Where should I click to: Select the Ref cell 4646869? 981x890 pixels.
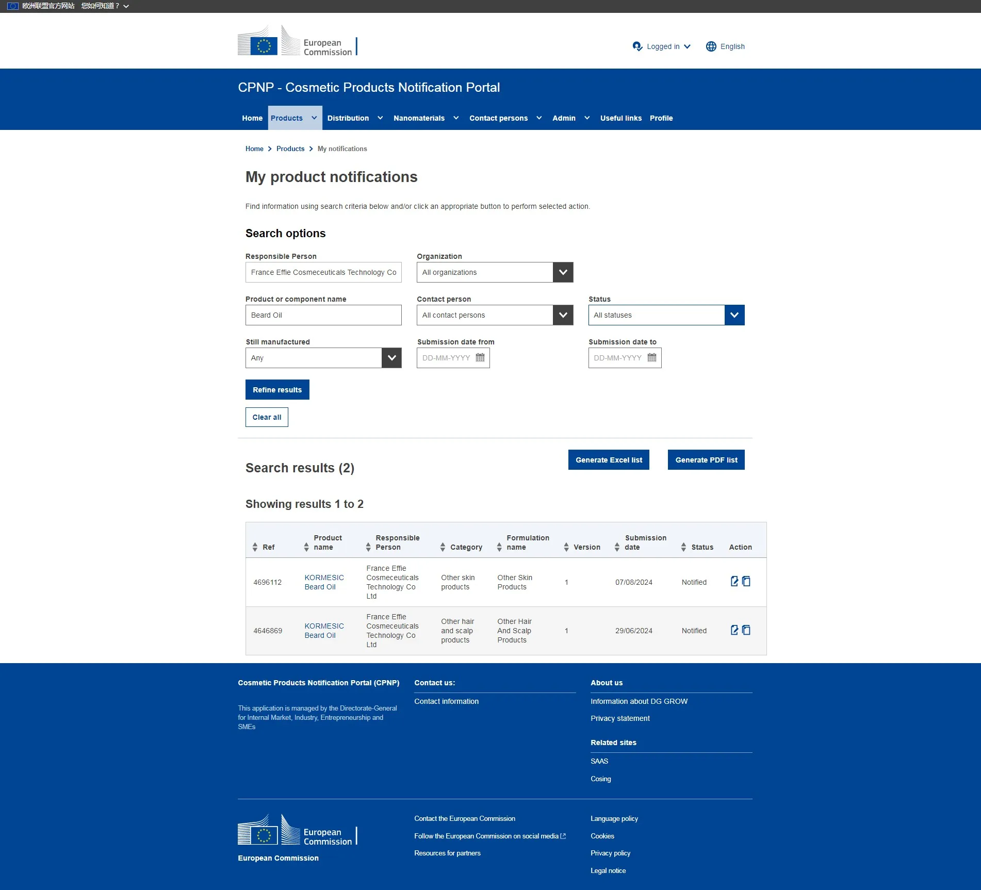tap(268, 631)
